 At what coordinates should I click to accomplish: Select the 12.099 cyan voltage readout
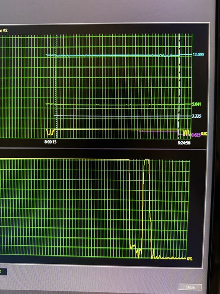[198, 55]
